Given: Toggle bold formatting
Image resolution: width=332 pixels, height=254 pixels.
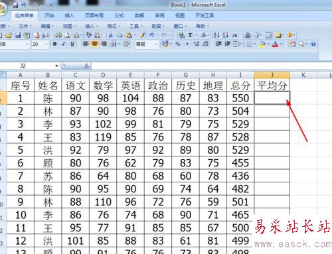Looking at the screenshot, I should pos(54,44).
